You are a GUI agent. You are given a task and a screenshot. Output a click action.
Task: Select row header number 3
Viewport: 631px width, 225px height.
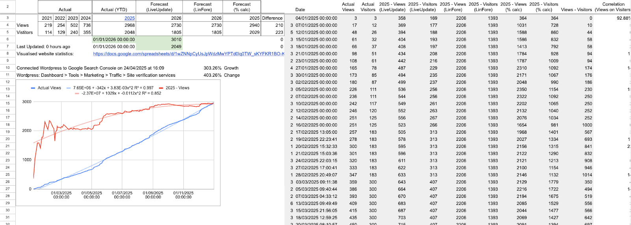(x=7, y=18)
